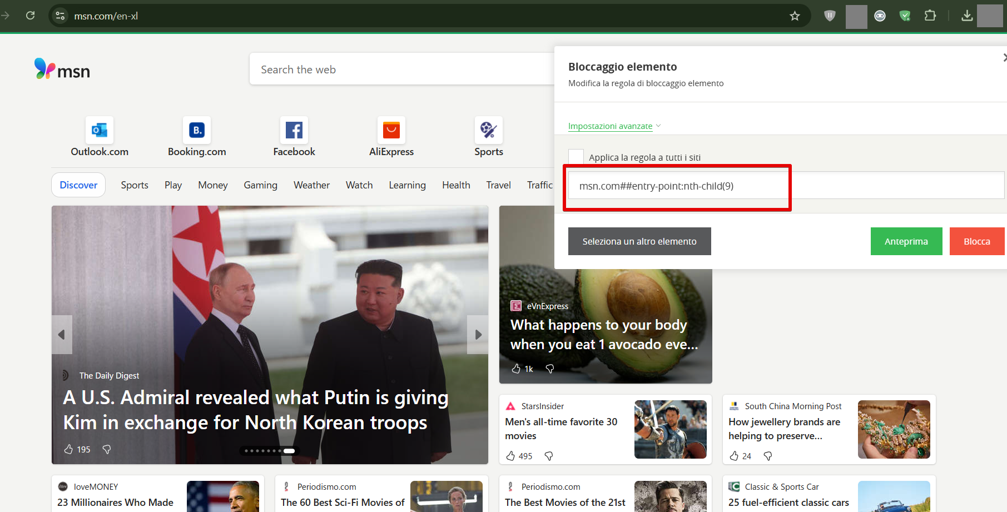Viewport: 1007px width, 512px height.
Task: Edit the blocking rule text field
Action: click(x=786, y=186)
